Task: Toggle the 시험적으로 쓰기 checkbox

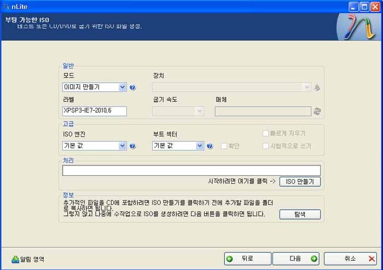Action: point(265,146)
